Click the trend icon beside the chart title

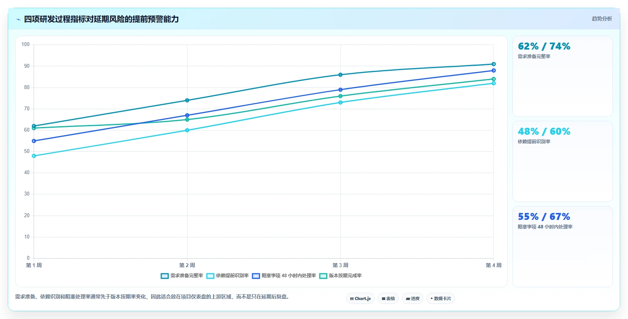18,19
